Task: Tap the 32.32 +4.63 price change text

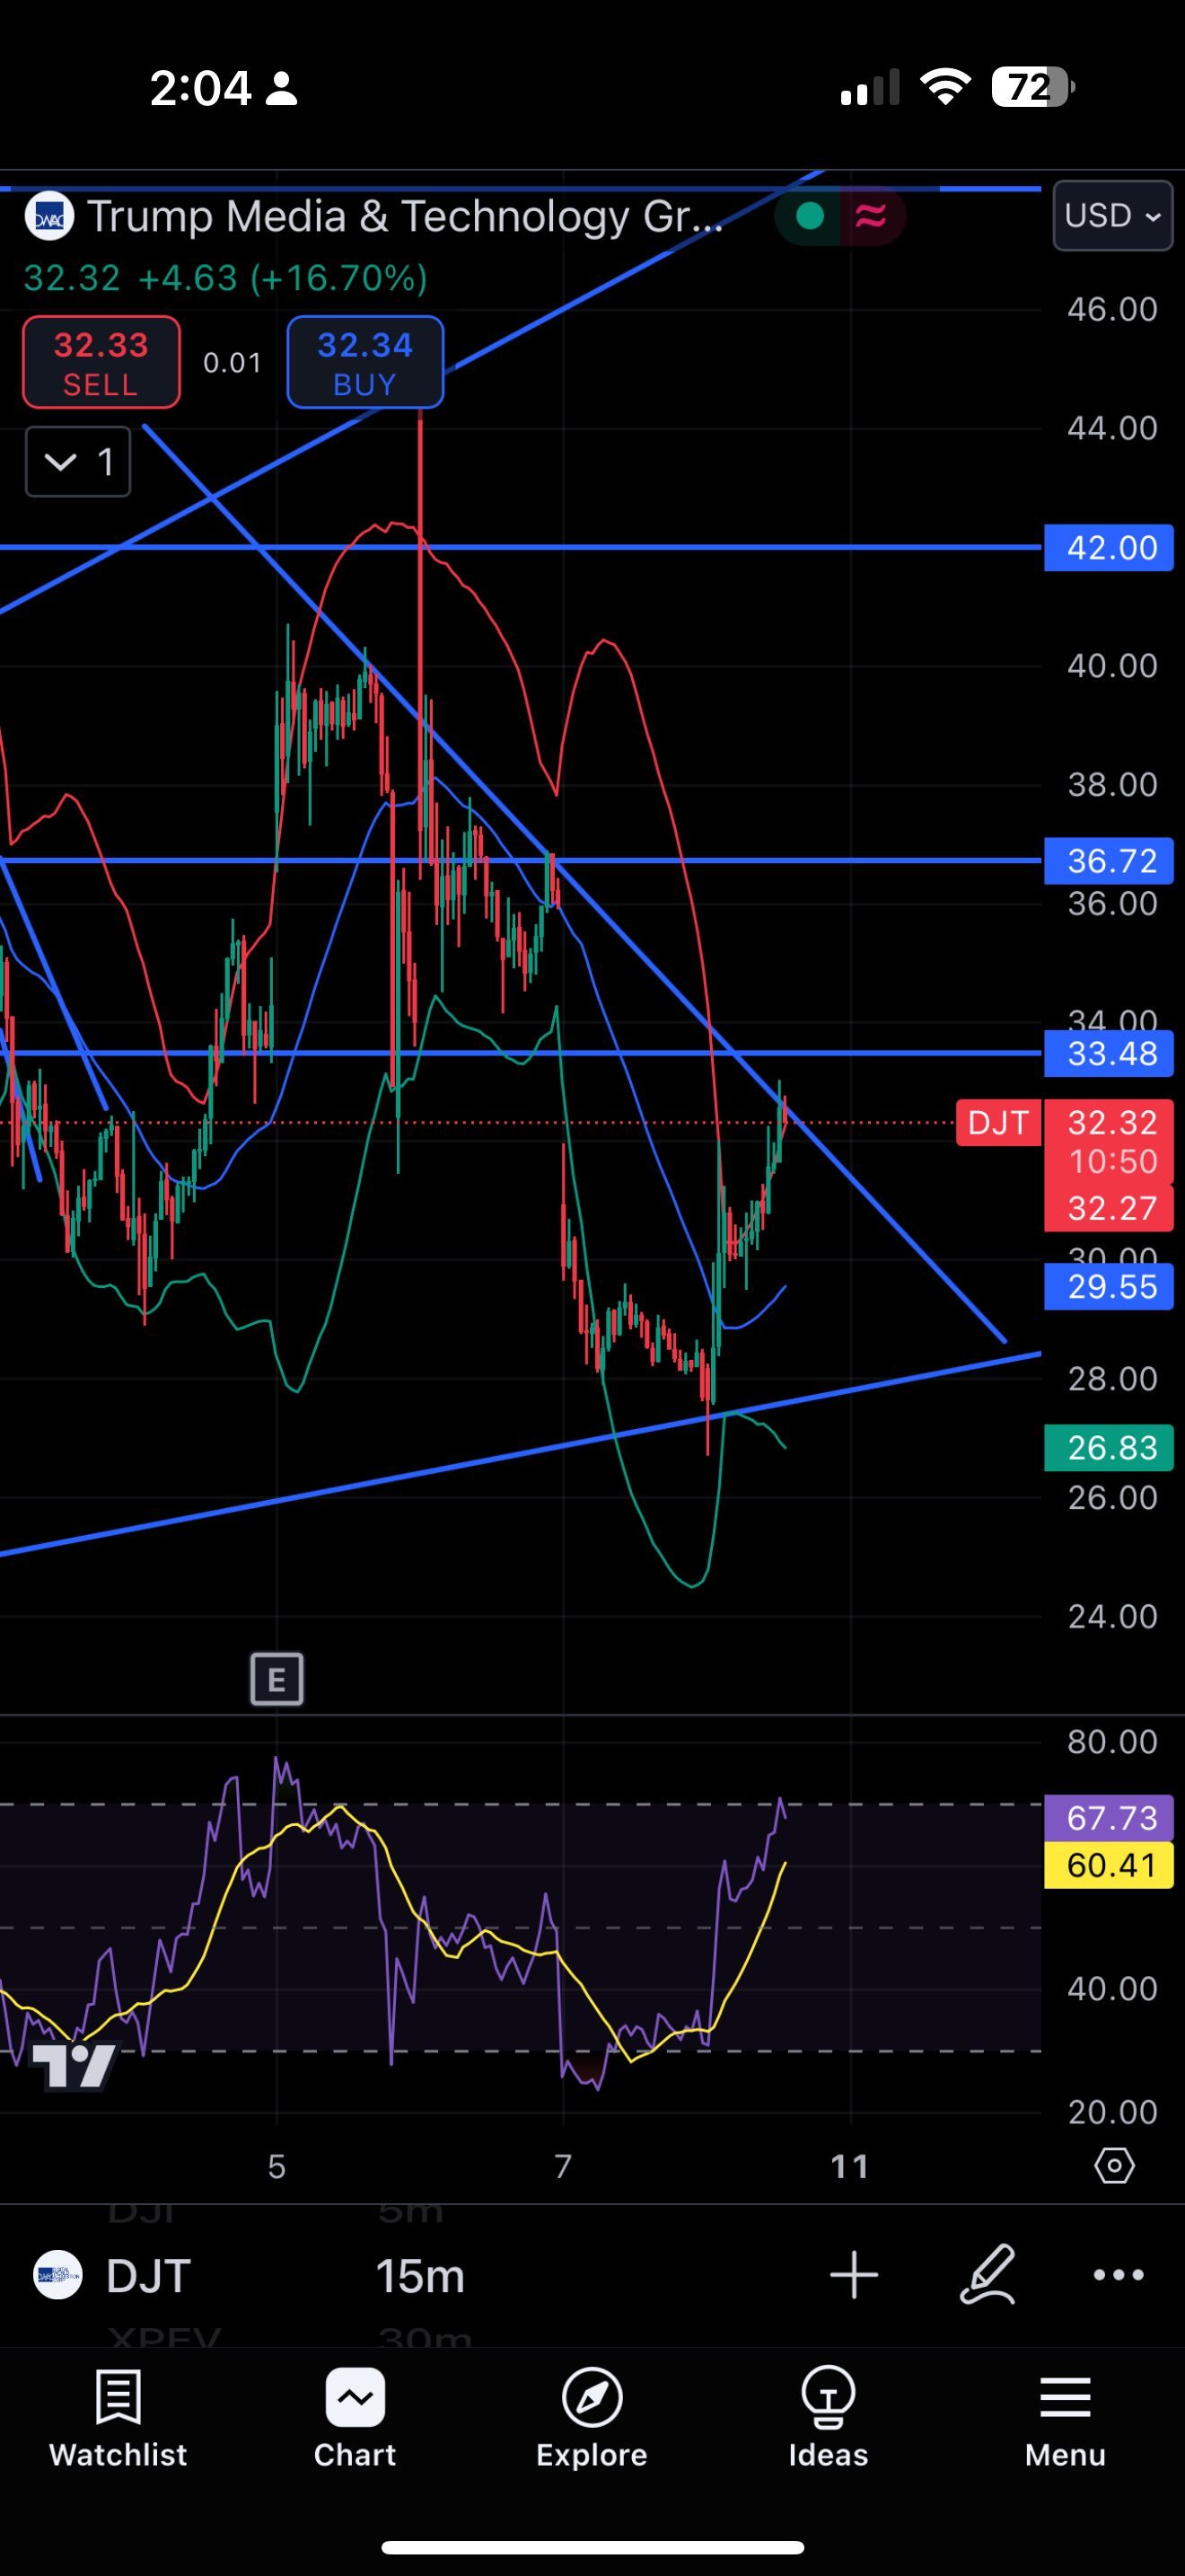Action: point(226,278)
